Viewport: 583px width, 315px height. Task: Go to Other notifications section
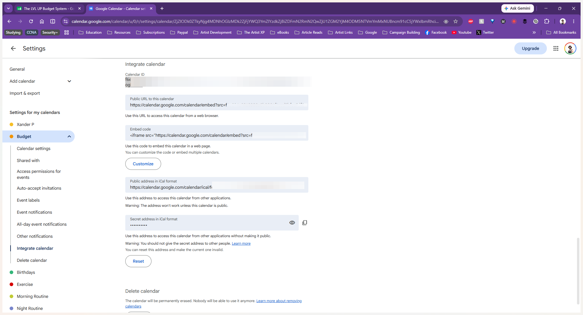click(35, 236)
